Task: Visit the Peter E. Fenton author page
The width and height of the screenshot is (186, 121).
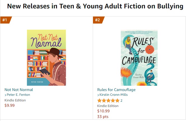Action: pyautogui.click(x=18, y=95)
